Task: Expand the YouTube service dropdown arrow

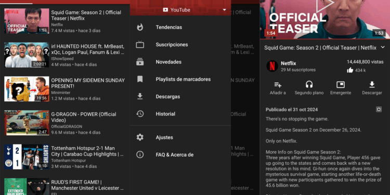Action: pos(224,10)
